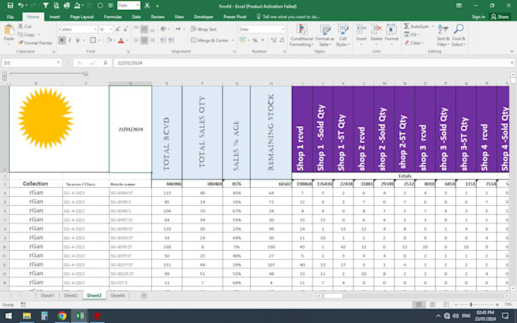
Task: Click the Save icon in quick access toolbar
Action: point(10,5)
